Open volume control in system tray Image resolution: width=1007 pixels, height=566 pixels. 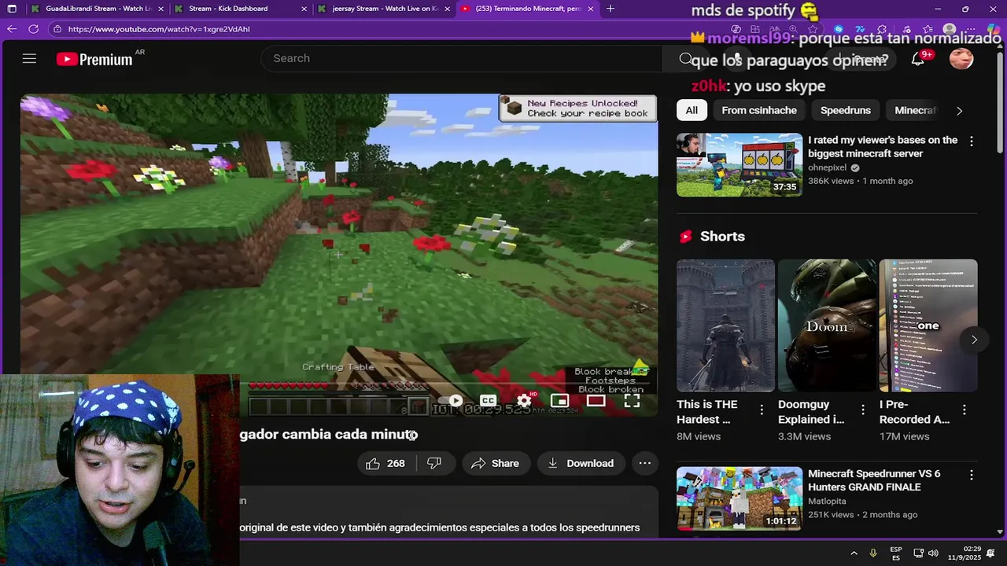point(934,553)
